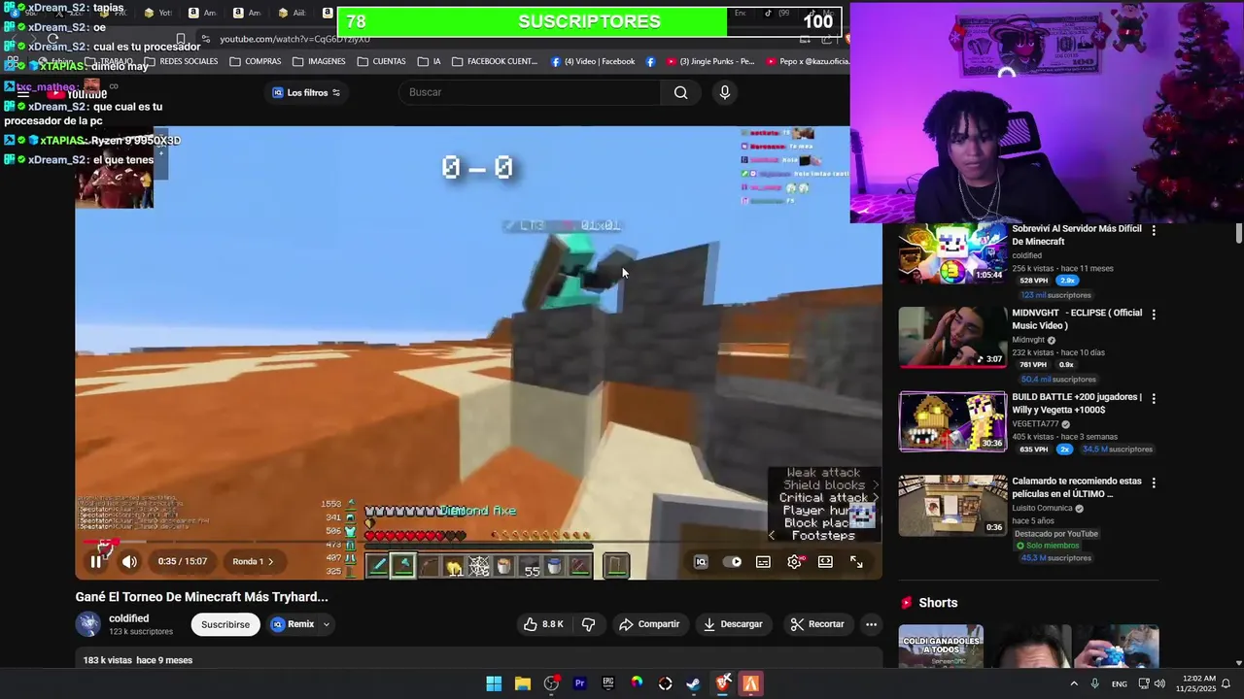
Task: Open (4) Video | Facebook bookmark
Action: 593,61
